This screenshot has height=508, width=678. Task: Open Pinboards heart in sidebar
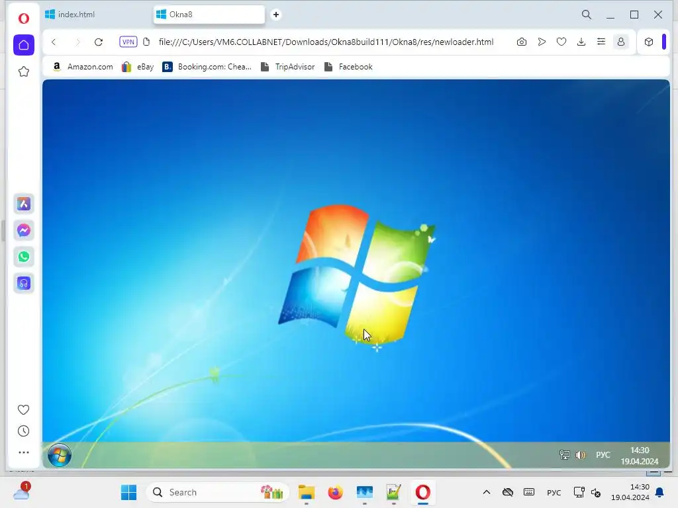pos(23,409)
